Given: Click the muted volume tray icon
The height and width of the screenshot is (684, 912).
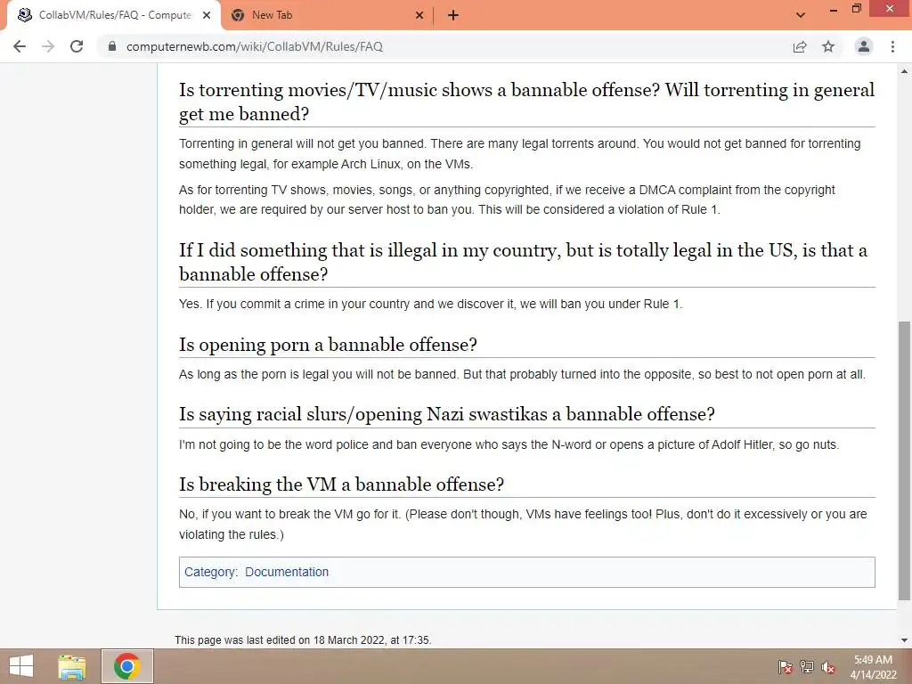Looking at the screenshot, I should 828,667.
